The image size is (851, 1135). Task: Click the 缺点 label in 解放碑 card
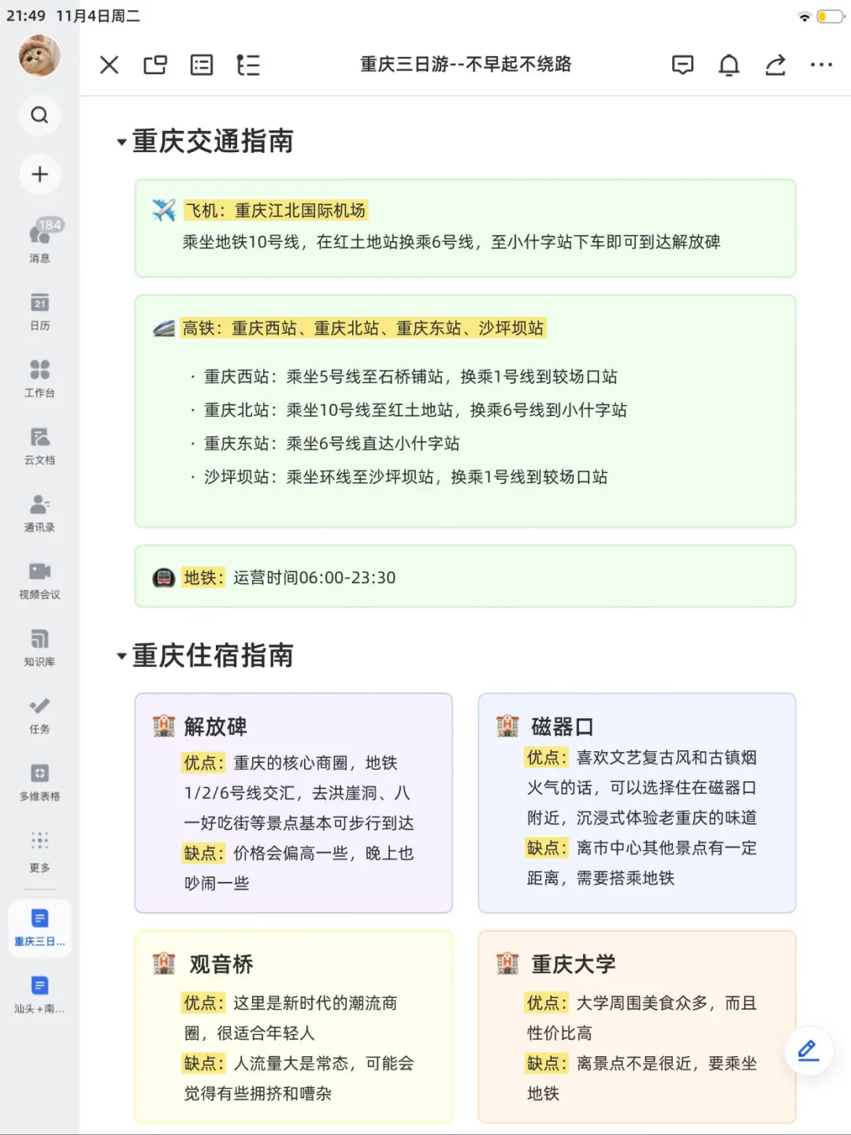205,853
